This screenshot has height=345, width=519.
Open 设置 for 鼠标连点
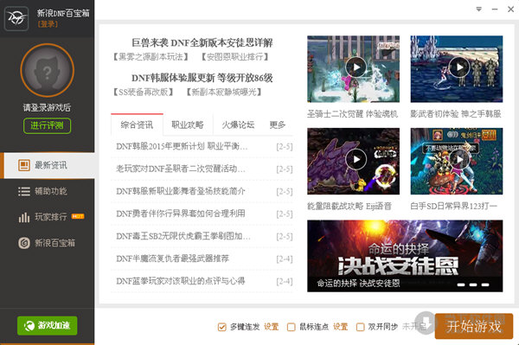341,327
